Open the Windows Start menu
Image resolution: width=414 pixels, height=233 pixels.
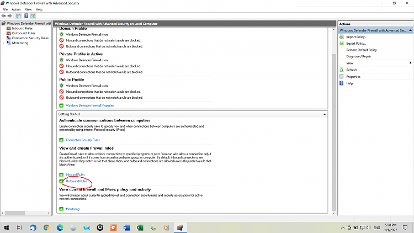pyautogui.click(x=6, y=227)
